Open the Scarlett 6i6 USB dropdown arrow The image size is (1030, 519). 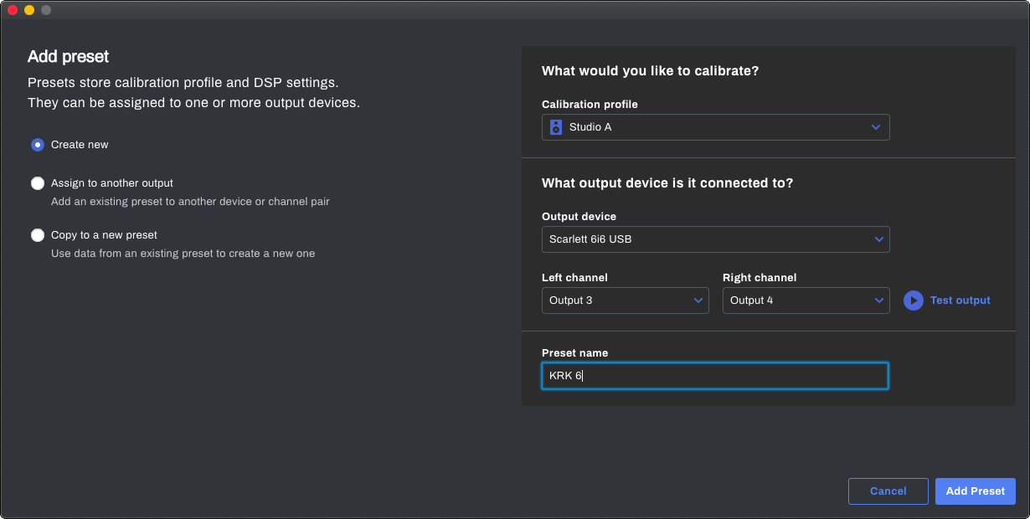(879, 239)
